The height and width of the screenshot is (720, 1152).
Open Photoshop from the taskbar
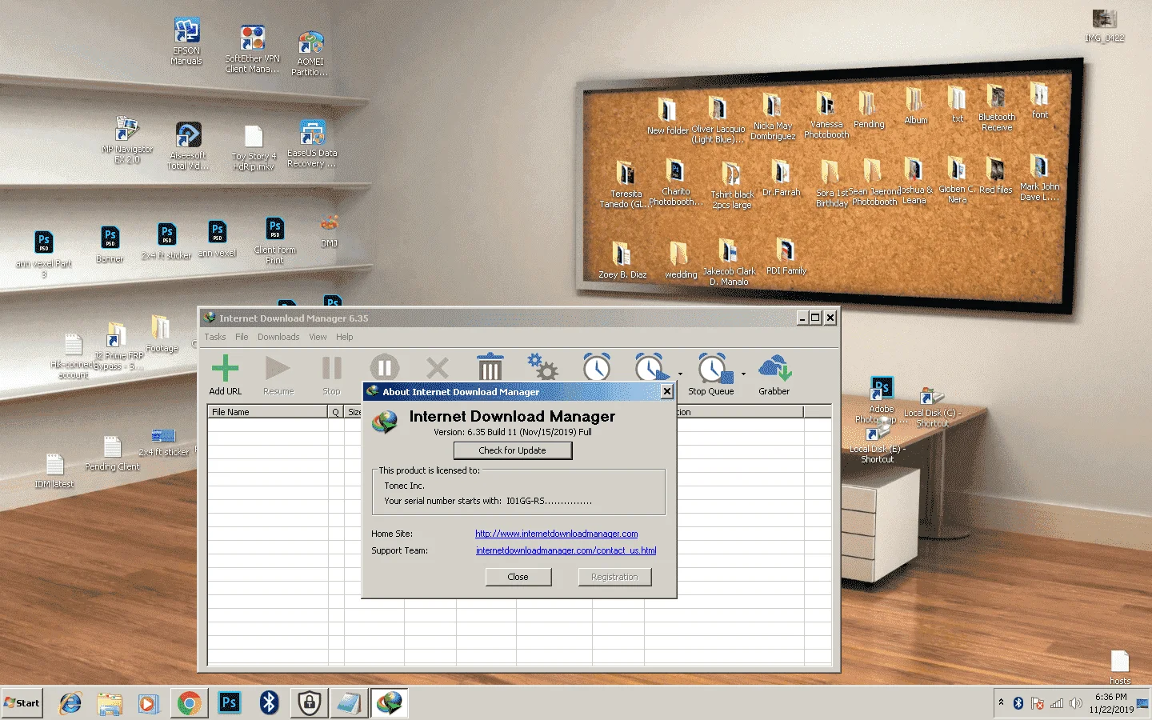(x=229, y=703)
